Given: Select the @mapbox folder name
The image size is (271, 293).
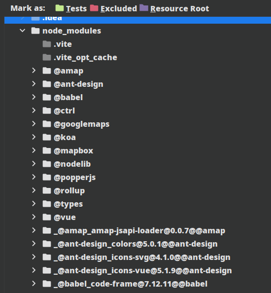Looking at the screenshot, I should point(73,151).
